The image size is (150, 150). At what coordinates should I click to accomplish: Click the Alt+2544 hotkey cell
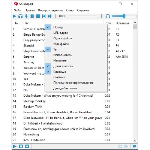click(x=121, y=57)
